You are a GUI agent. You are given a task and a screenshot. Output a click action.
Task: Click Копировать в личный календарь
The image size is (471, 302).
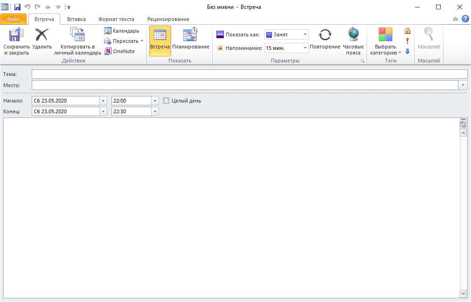pyautogui.click(x=77, y=35)
